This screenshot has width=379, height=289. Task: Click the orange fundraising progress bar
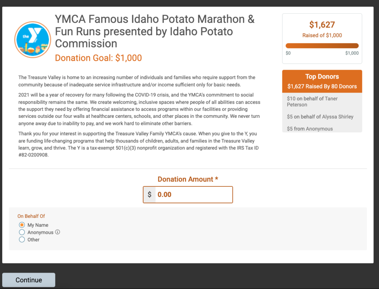click(322, 46)
